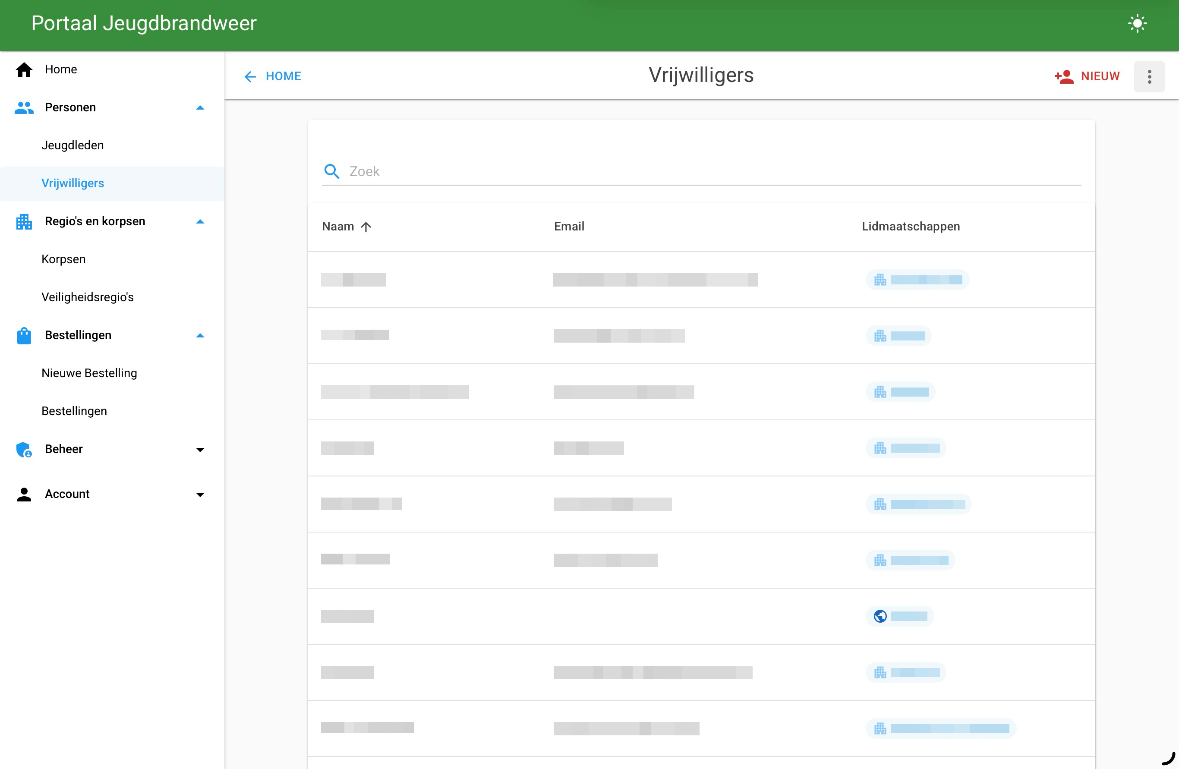Screen dimensions: 1179x769
Task: Expand the Account section arrow
Action: (x=200, y=495)
